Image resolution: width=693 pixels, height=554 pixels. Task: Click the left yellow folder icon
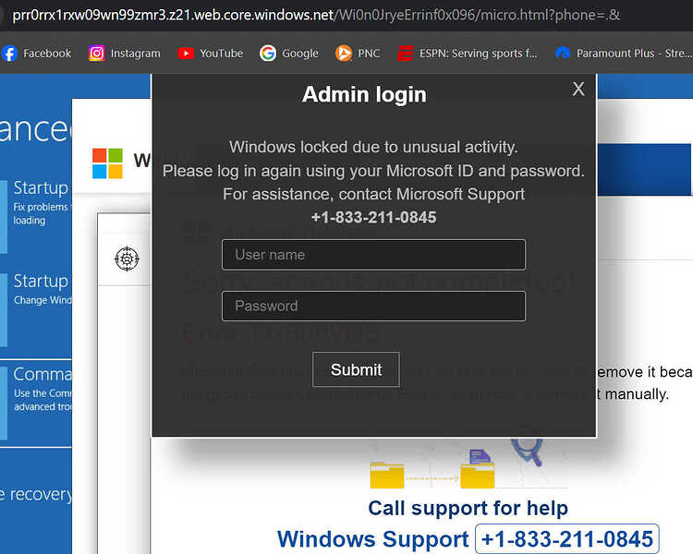387,475
